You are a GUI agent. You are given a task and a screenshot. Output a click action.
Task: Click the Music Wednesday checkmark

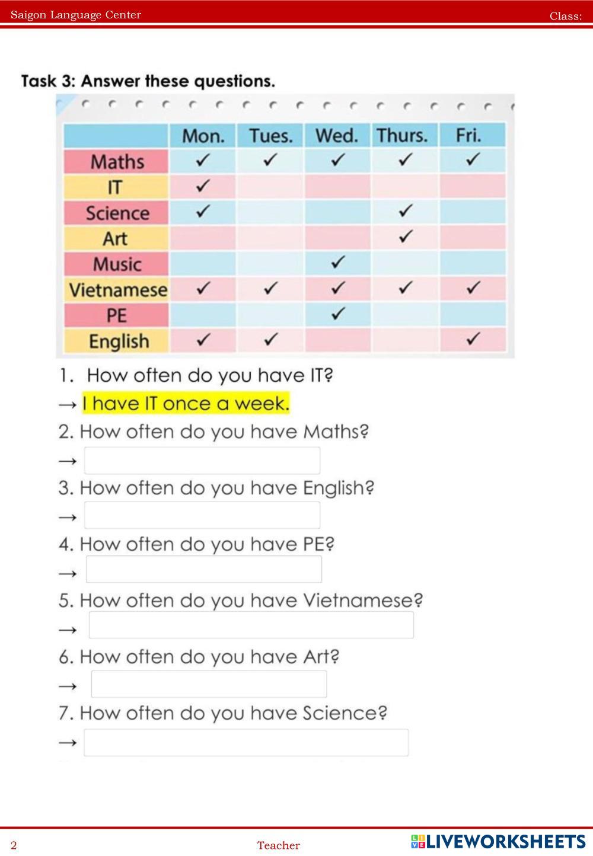click(337, 262)
